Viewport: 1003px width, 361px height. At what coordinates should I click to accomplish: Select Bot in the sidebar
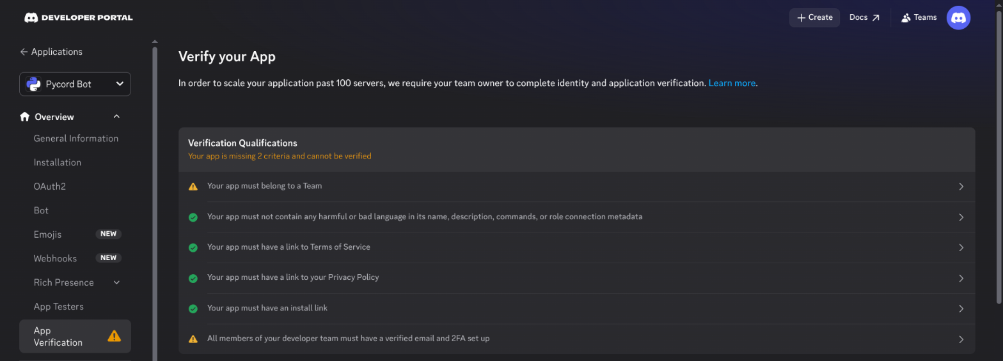pos(41,210)
